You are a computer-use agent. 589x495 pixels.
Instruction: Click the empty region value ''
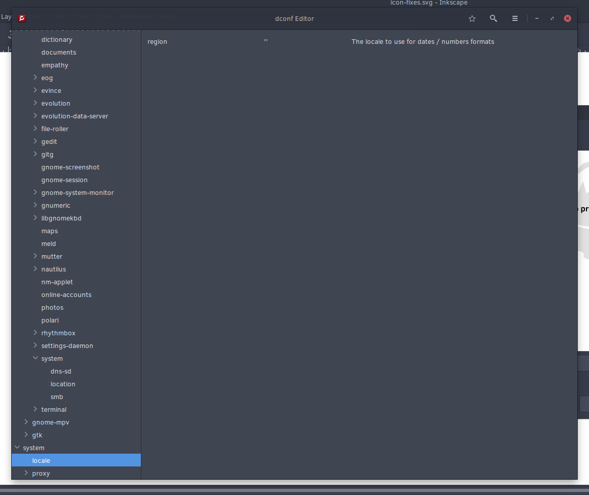click(265, 41)
